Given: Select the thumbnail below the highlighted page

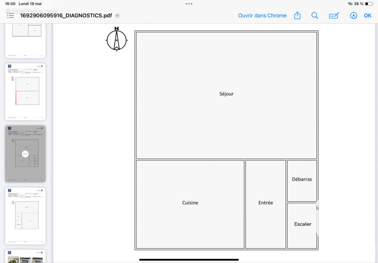Looking at the screenshot, I should coord(25,216).
